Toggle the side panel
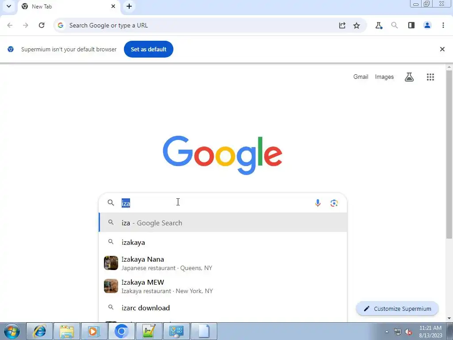This screenshot has height=340, width=453. 411,25
